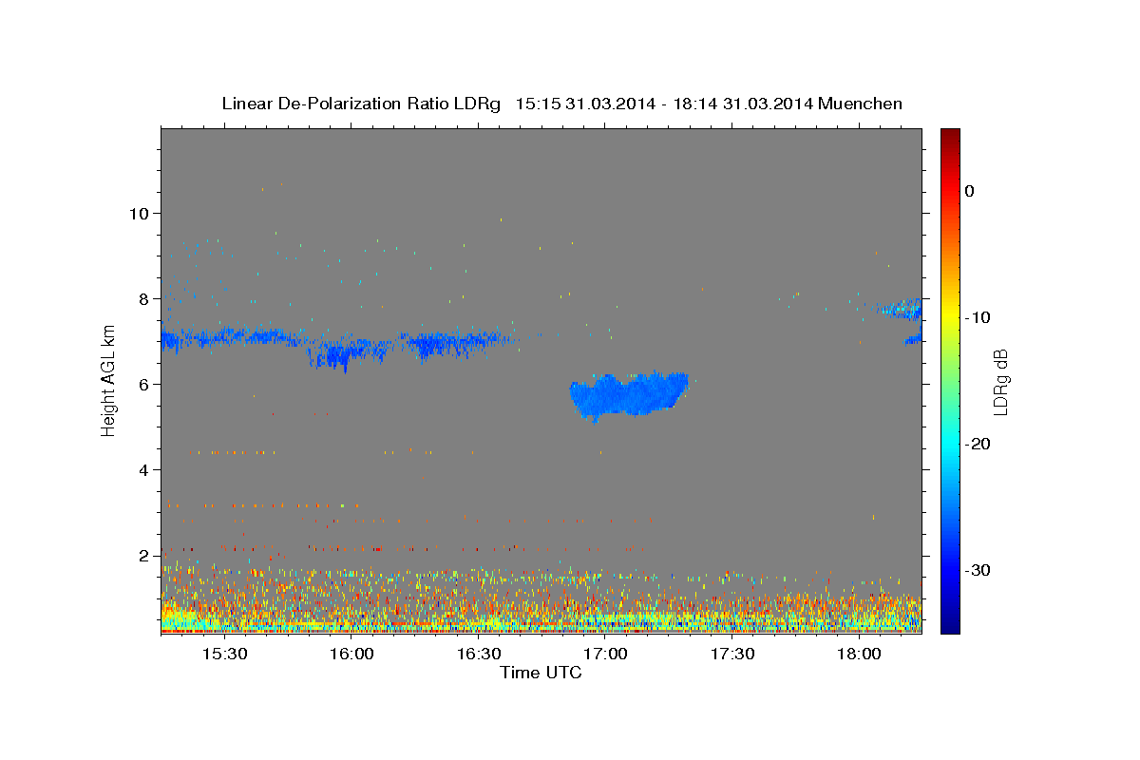The width and height of the screenshot is (1140, 760).
Task: Click the dark red top of the colorbar
Action: 950,138
